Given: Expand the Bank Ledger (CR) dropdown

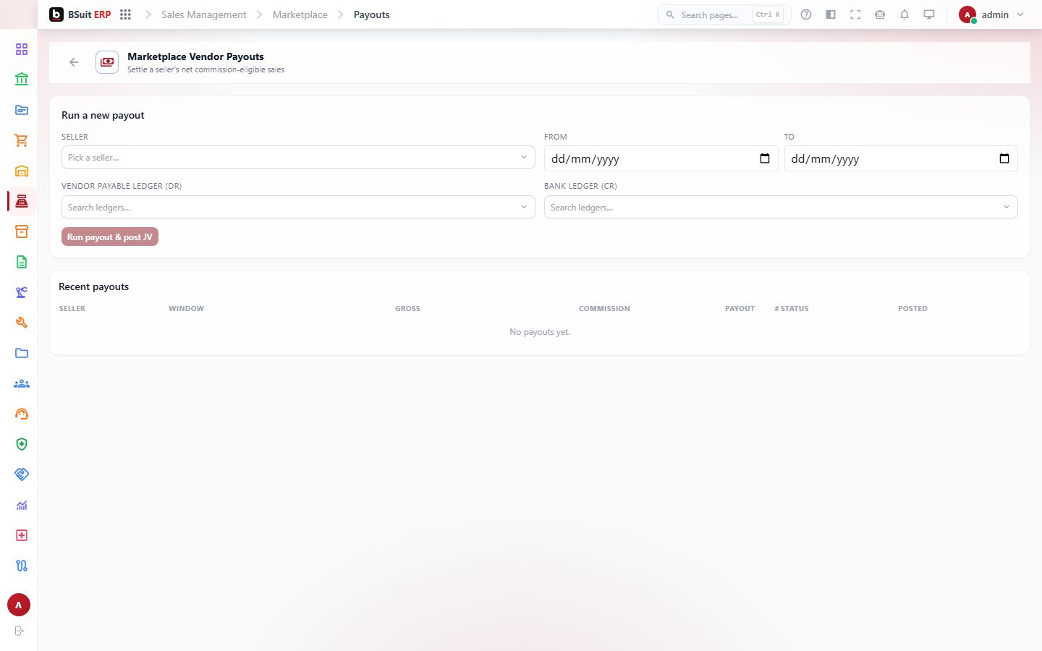Looking at the screenshot, I should (781, 207).
